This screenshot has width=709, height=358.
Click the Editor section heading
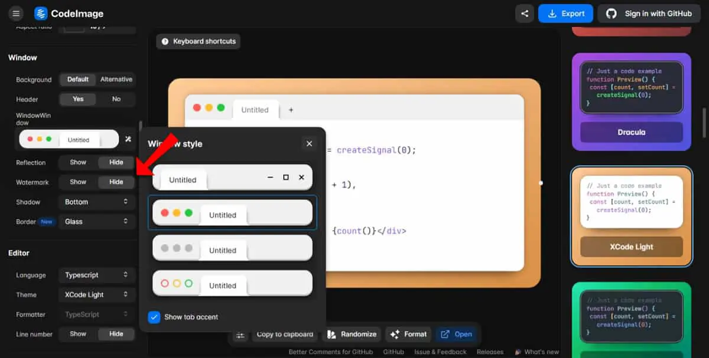coord(19,253)
